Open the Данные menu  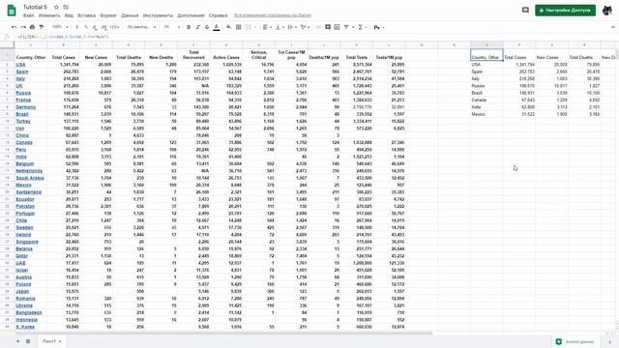coord(130,15)
